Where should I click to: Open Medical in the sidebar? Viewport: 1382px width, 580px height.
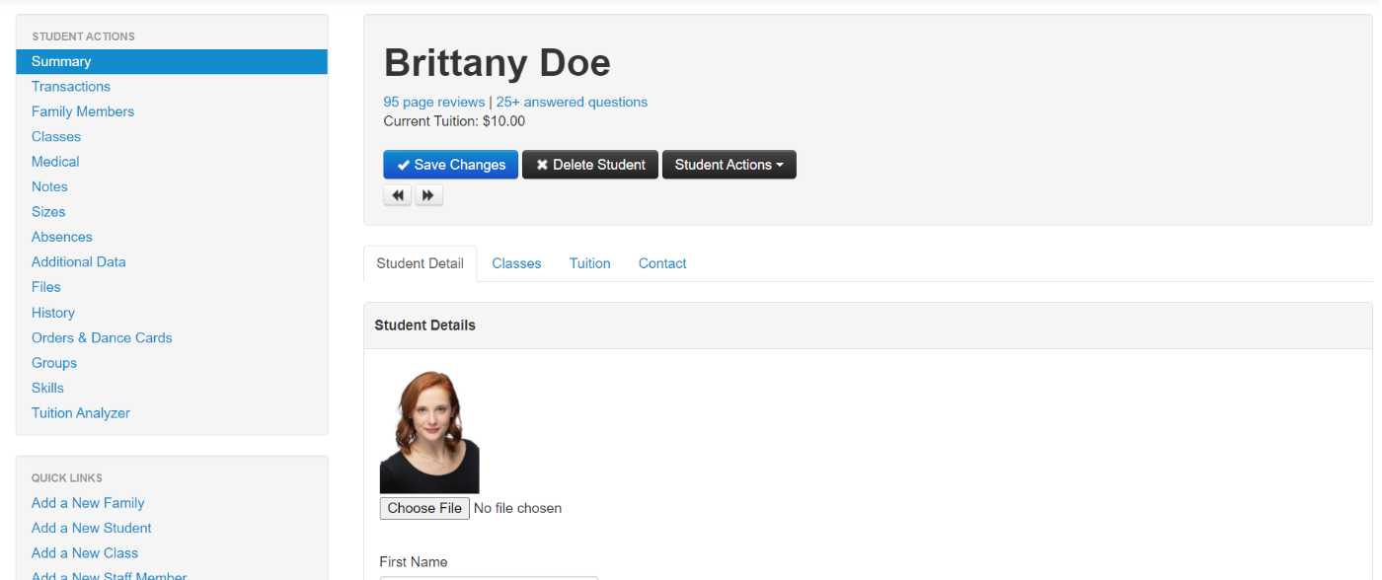tap(55, 162)
